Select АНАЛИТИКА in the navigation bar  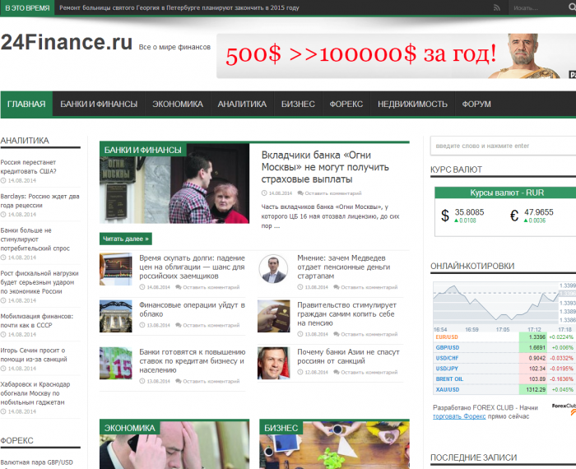pyautogui.click(x=242, y=104)
